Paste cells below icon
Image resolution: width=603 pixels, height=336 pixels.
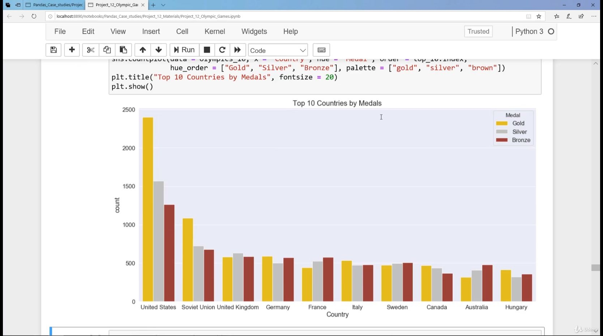click(x=123, y=50)
